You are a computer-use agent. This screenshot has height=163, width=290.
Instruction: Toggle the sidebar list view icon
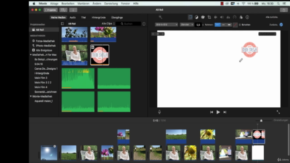pyautogui.click(x=63, y=24)
